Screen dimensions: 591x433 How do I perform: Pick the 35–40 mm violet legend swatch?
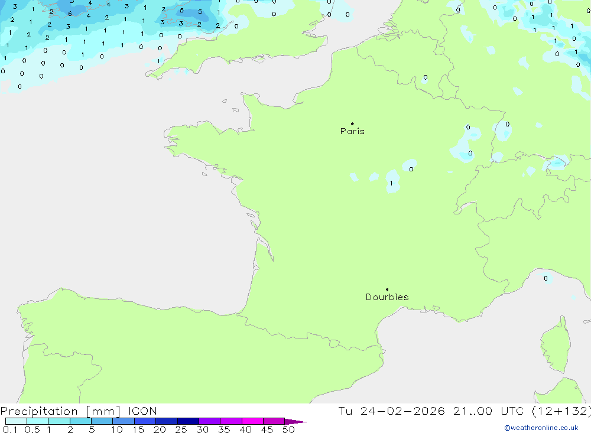231,421
